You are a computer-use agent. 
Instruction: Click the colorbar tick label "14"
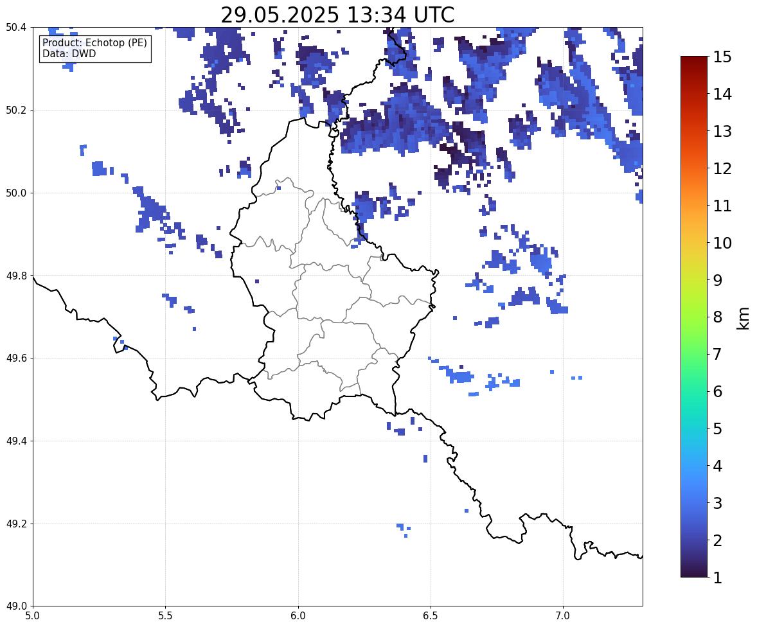tap(722, 94)
